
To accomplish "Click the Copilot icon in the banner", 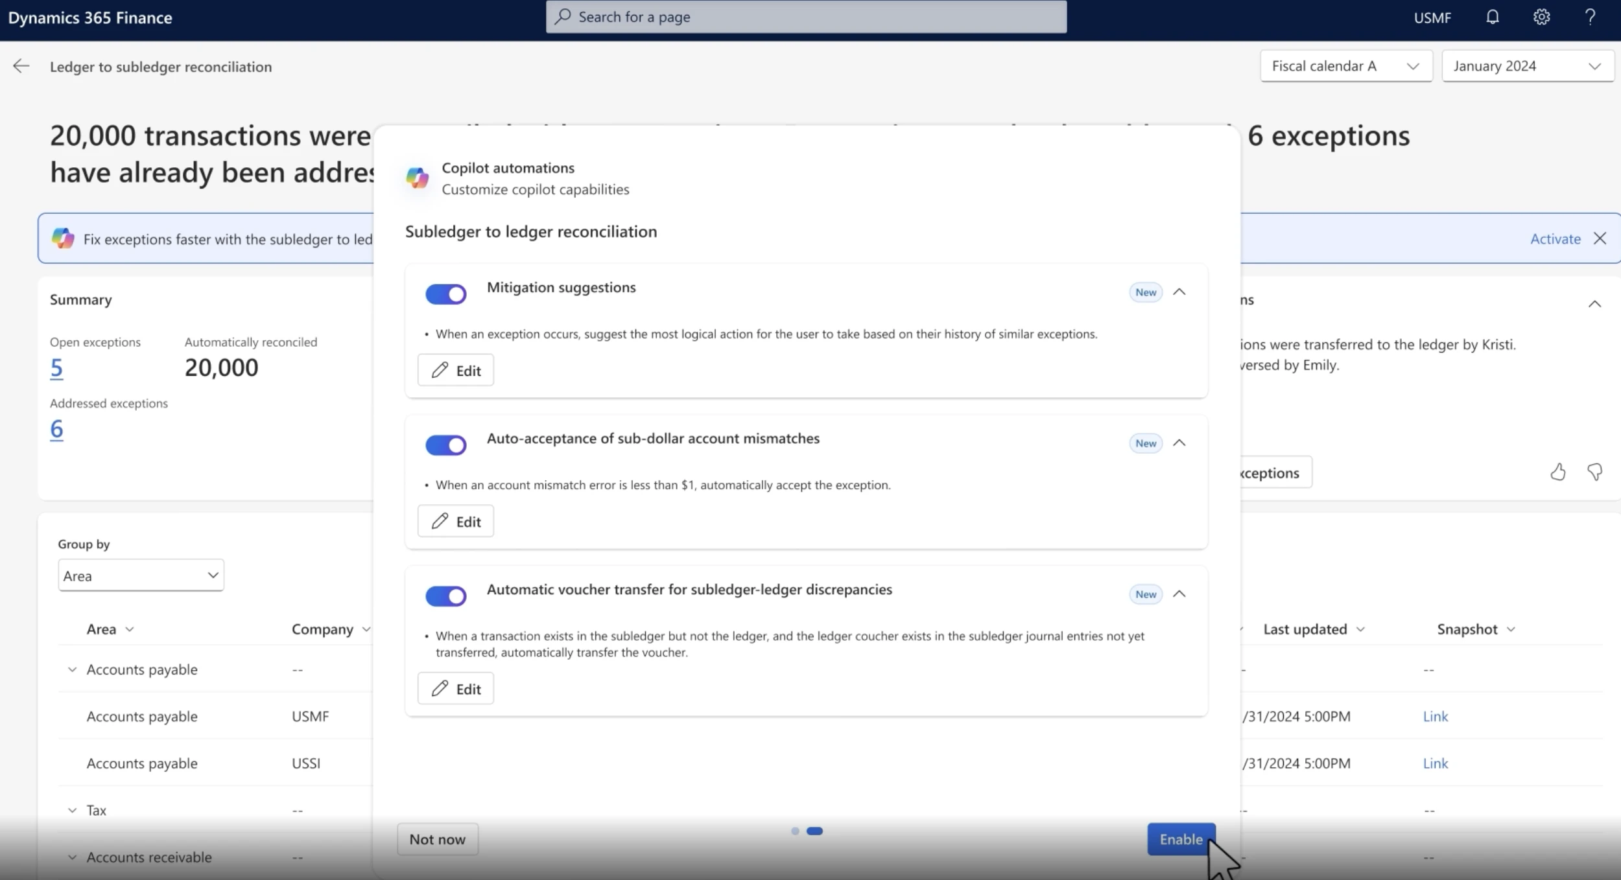I will (x=63, y=238).
